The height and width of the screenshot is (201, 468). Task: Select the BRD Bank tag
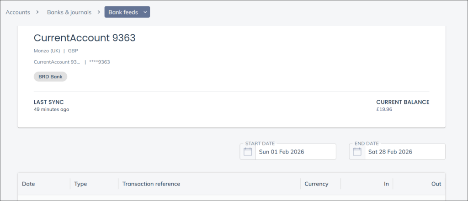click(50, 77)
